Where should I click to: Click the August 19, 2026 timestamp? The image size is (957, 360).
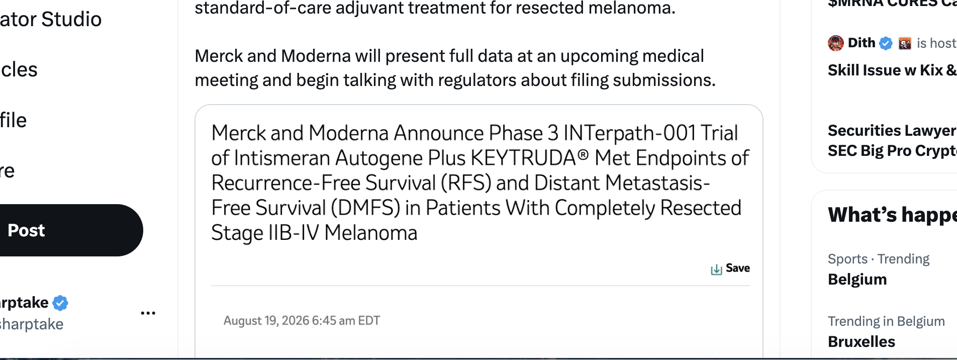302,321
